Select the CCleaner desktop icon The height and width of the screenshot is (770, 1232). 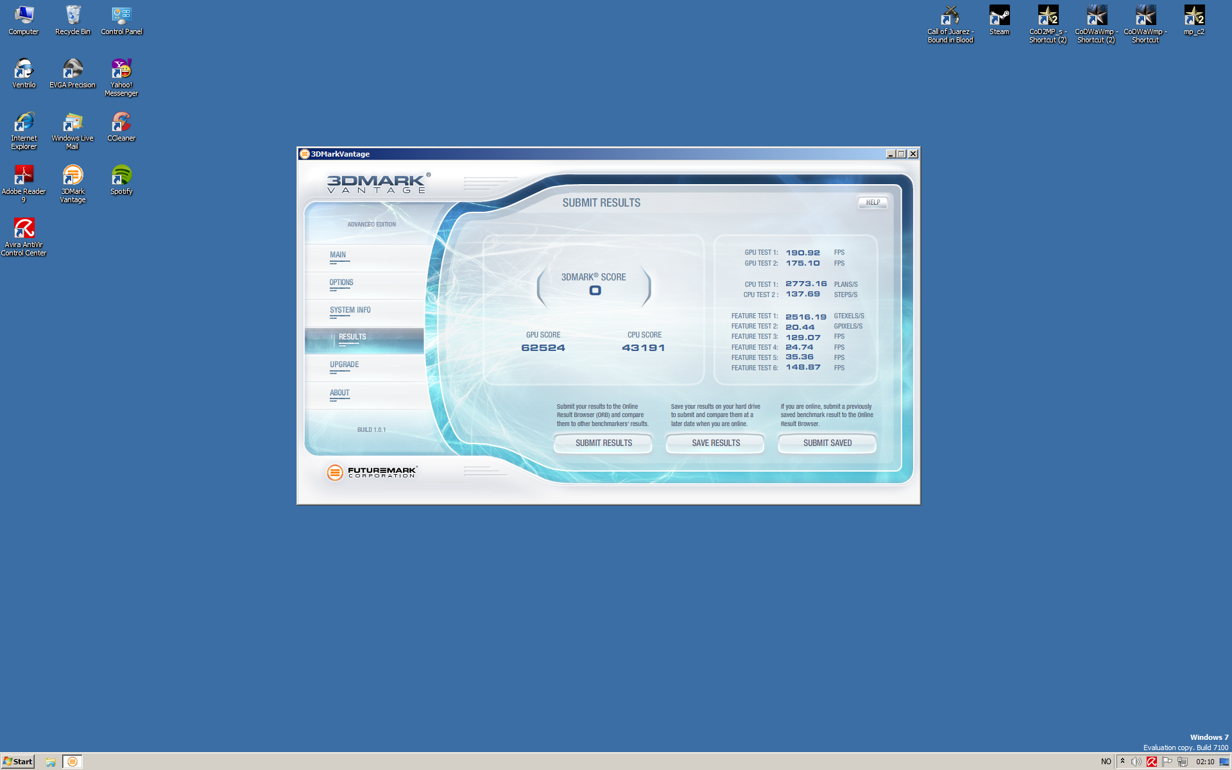click(121, 127)
